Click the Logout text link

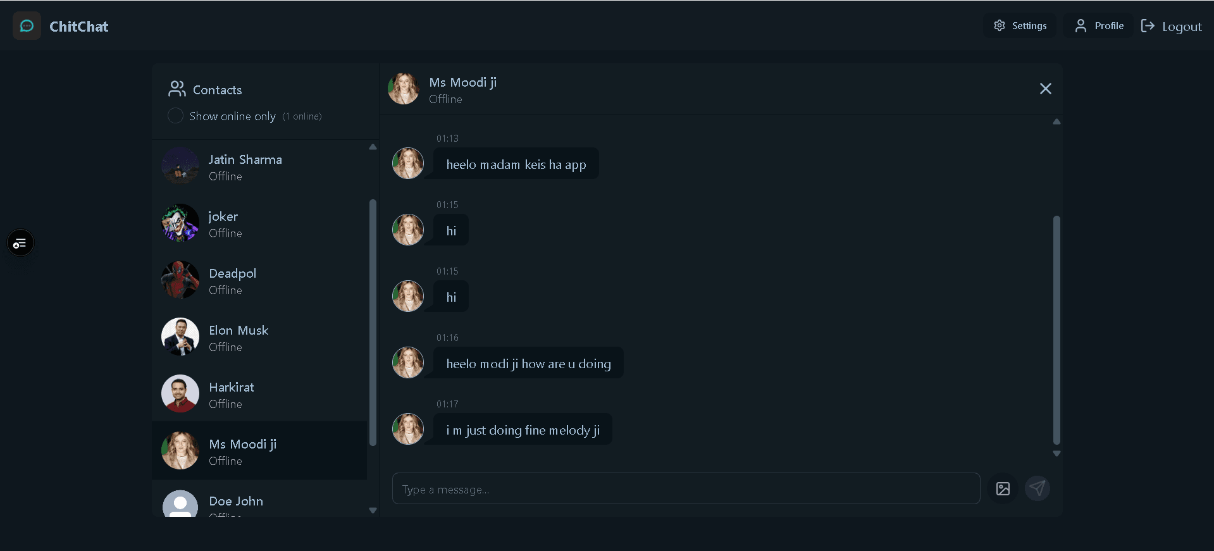pos(1180,26)
